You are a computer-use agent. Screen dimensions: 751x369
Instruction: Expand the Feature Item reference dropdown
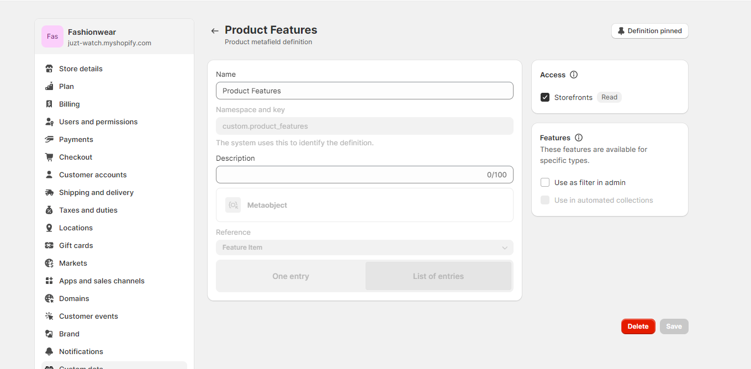point(364,247)
